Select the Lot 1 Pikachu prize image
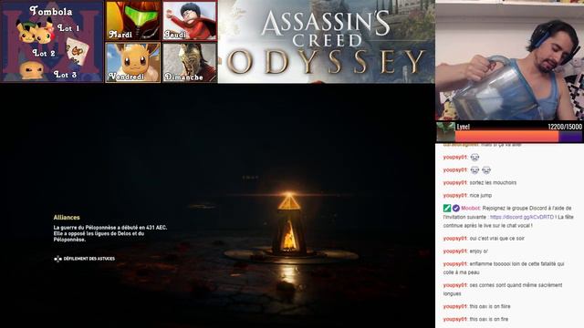Viewport: 584px width, 328px height. tap(35, 32)
